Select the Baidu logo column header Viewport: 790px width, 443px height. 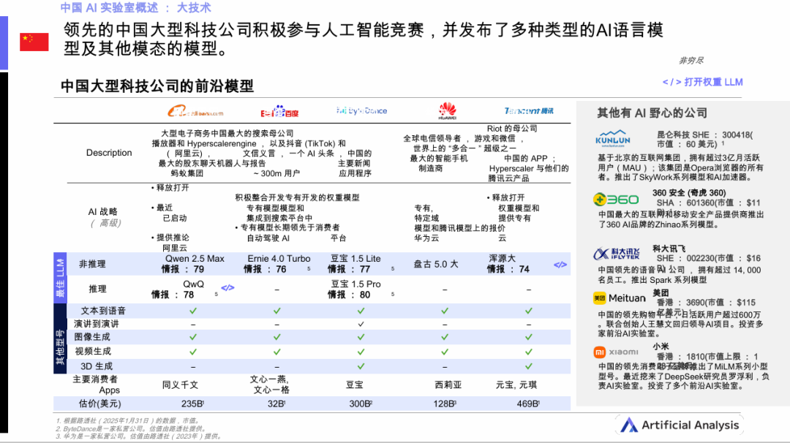[279, 112]
